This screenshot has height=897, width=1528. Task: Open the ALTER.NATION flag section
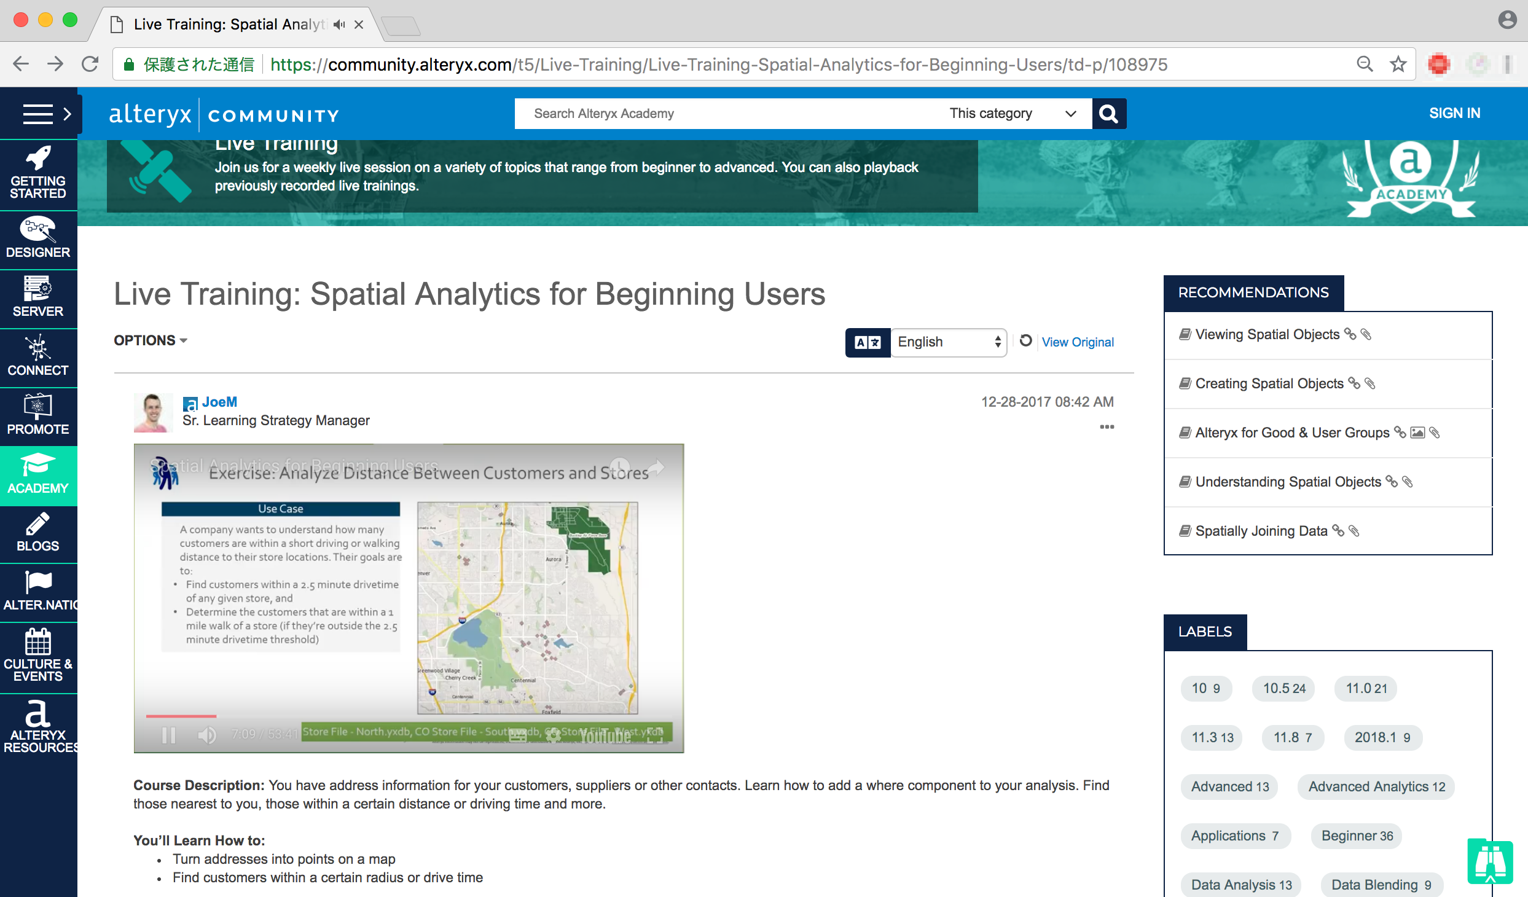(x=38, y=592)
